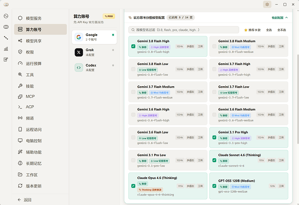
Task: Uncheck Gemini 3.1 Pro High checkbox
Action: pos(214,137)
